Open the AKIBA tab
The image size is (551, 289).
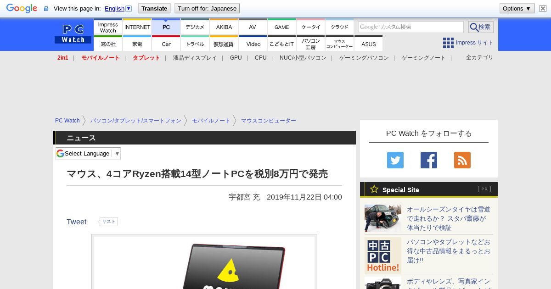point(224,27)
